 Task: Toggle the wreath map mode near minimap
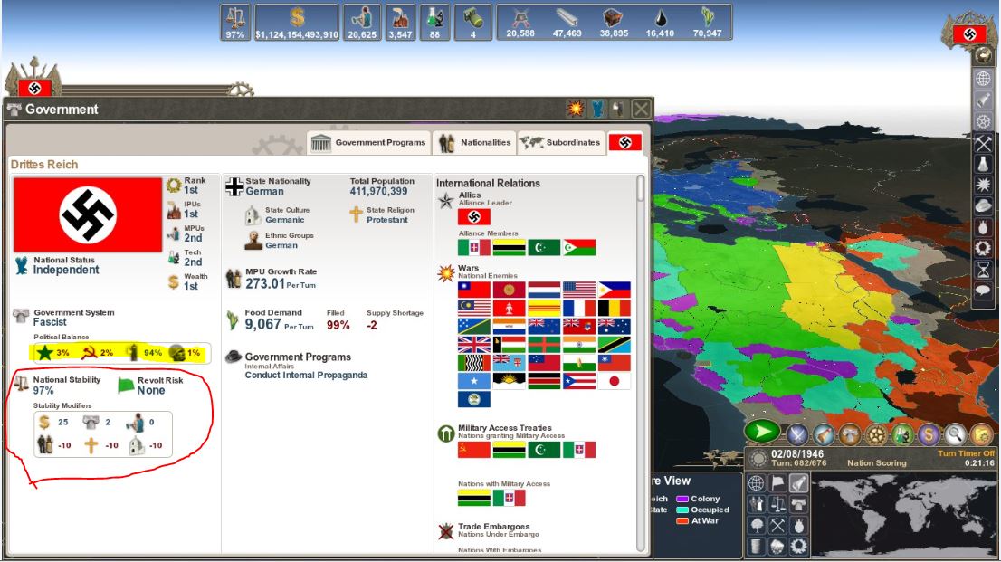pos(798,547)
